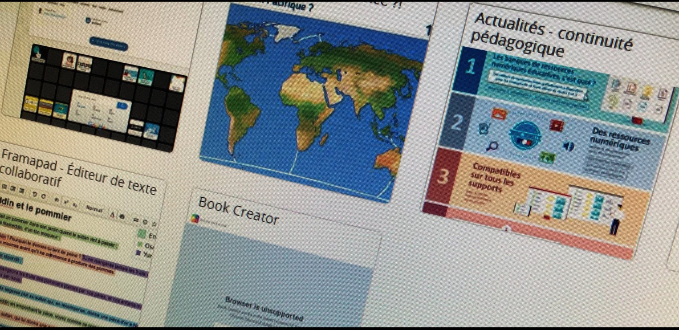679x330 pixels.
Task: Click the Book Creator logo icon
Action: click(195, 219)
